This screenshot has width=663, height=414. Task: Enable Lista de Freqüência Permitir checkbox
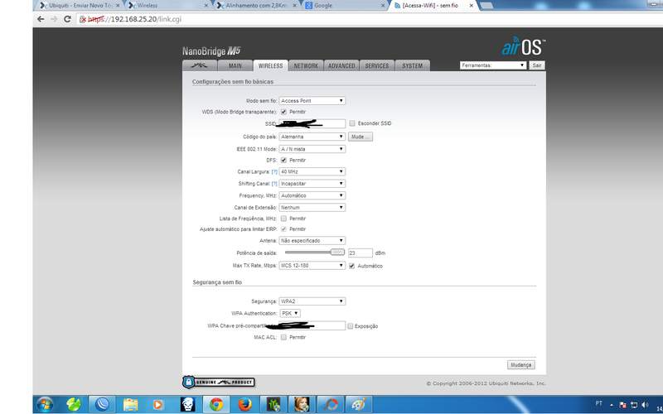click(283, 219)
